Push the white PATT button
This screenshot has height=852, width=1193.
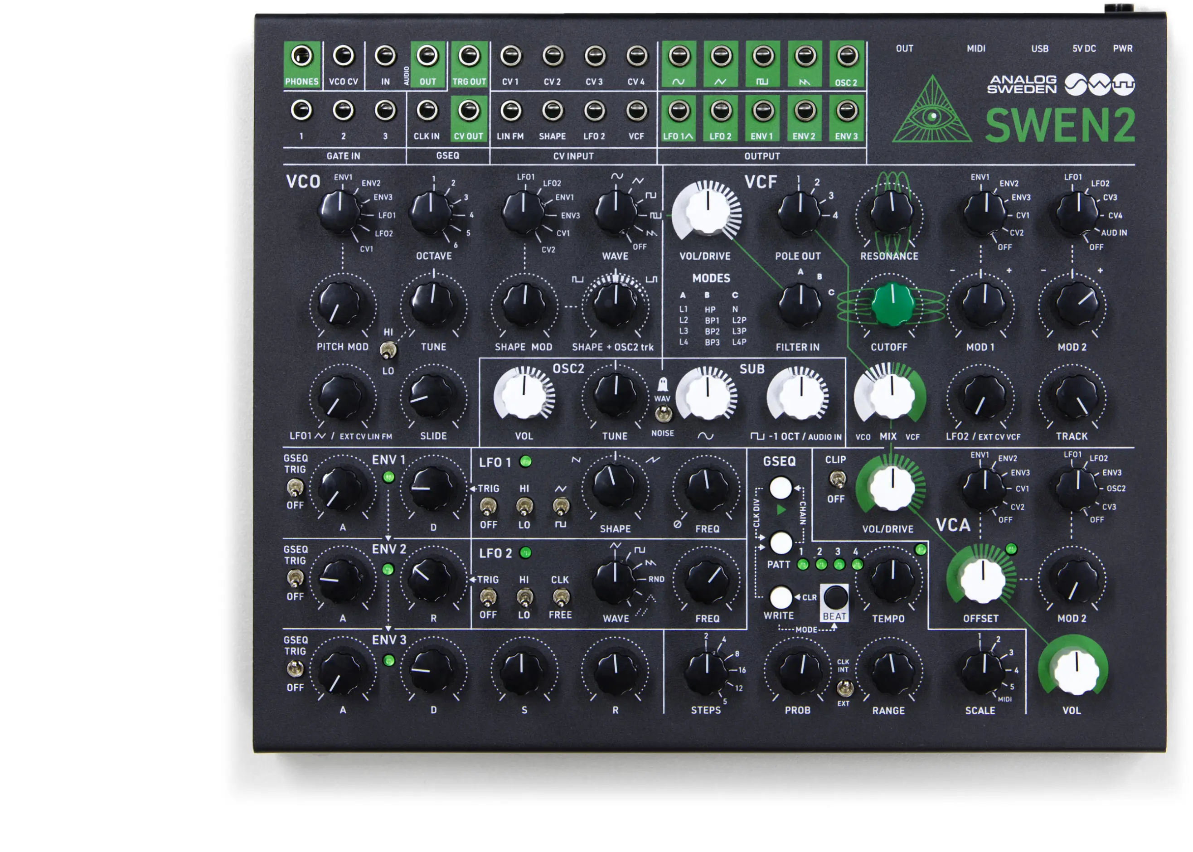click(781, 543)
